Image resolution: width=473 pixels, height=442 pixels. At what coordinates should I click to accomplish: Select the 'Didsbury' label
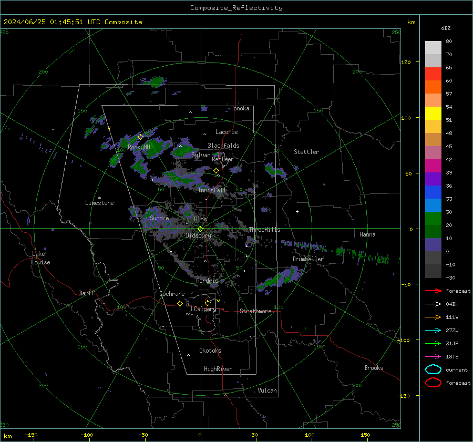198,235
